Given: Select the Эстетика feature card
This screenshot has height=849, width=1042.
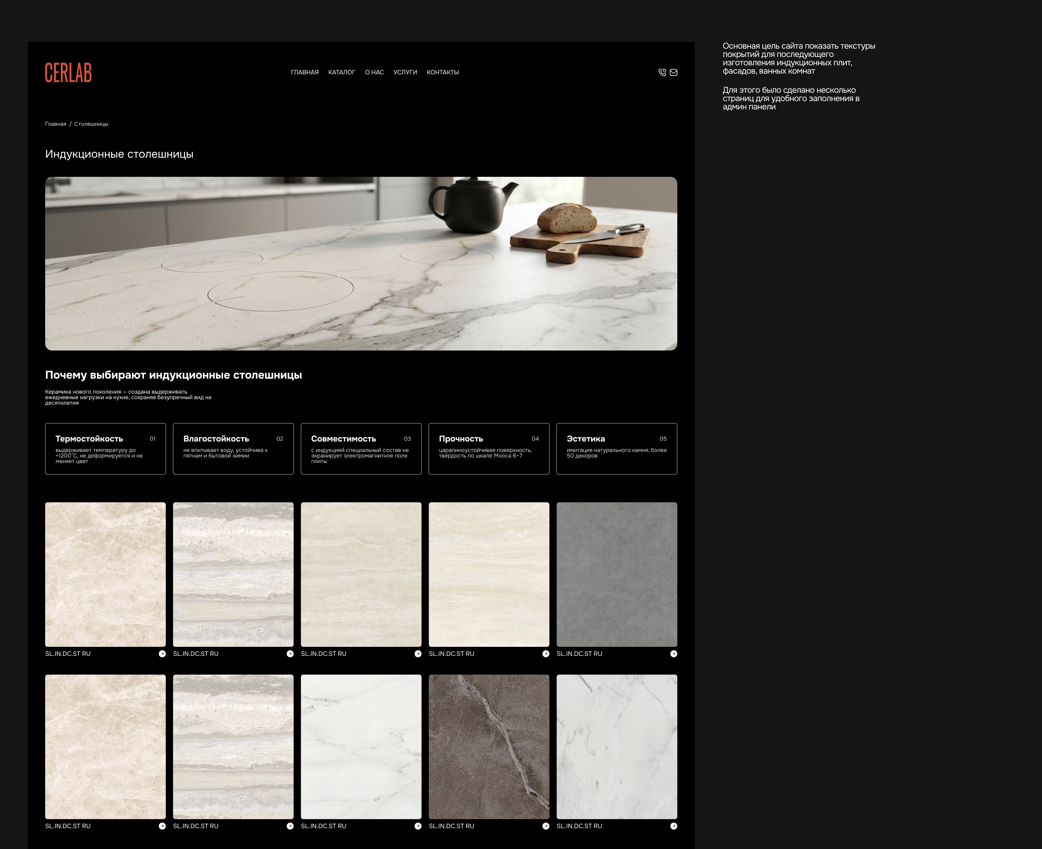Looking at the screenshot, I should pos(617,449).
